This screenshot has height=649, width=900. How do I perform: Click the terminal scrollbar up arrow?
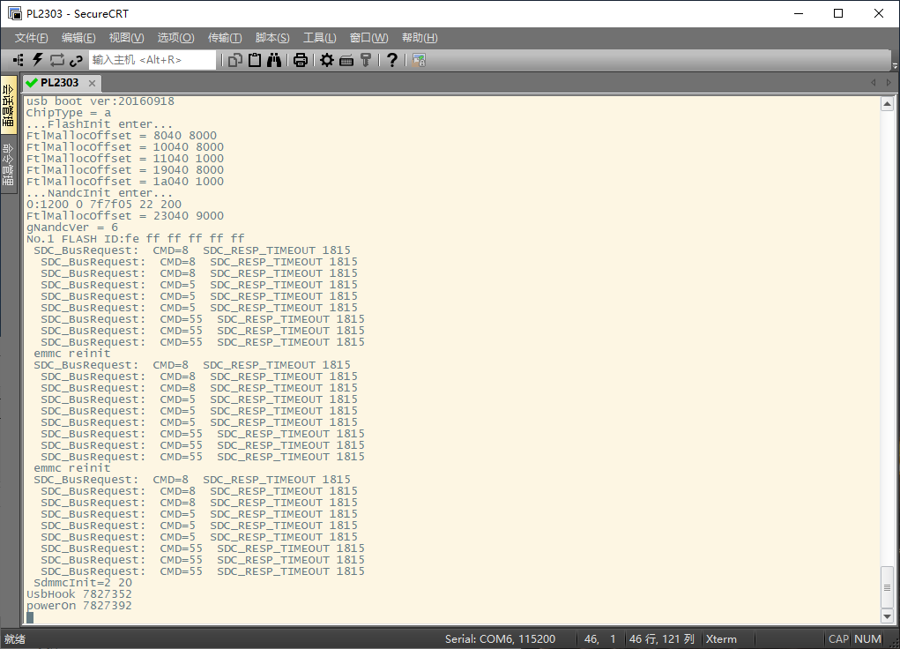point(888,104)
